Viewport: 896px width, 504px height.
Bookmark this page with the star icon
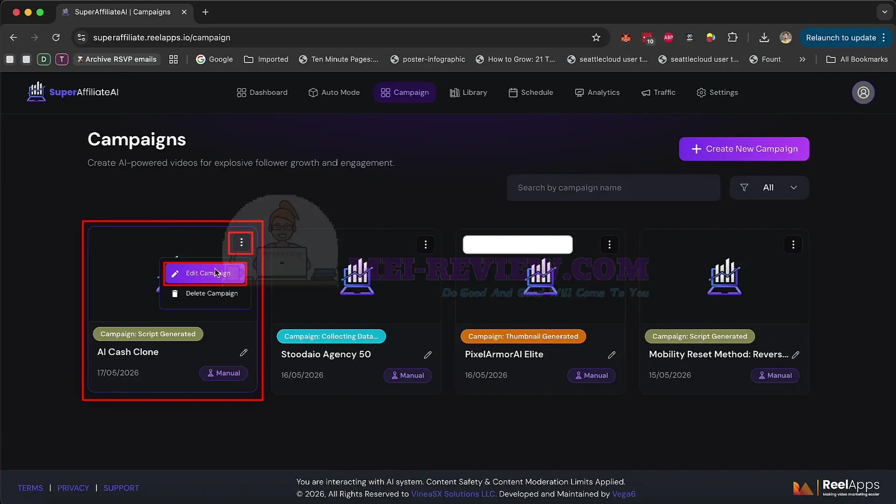coord(596,37)
